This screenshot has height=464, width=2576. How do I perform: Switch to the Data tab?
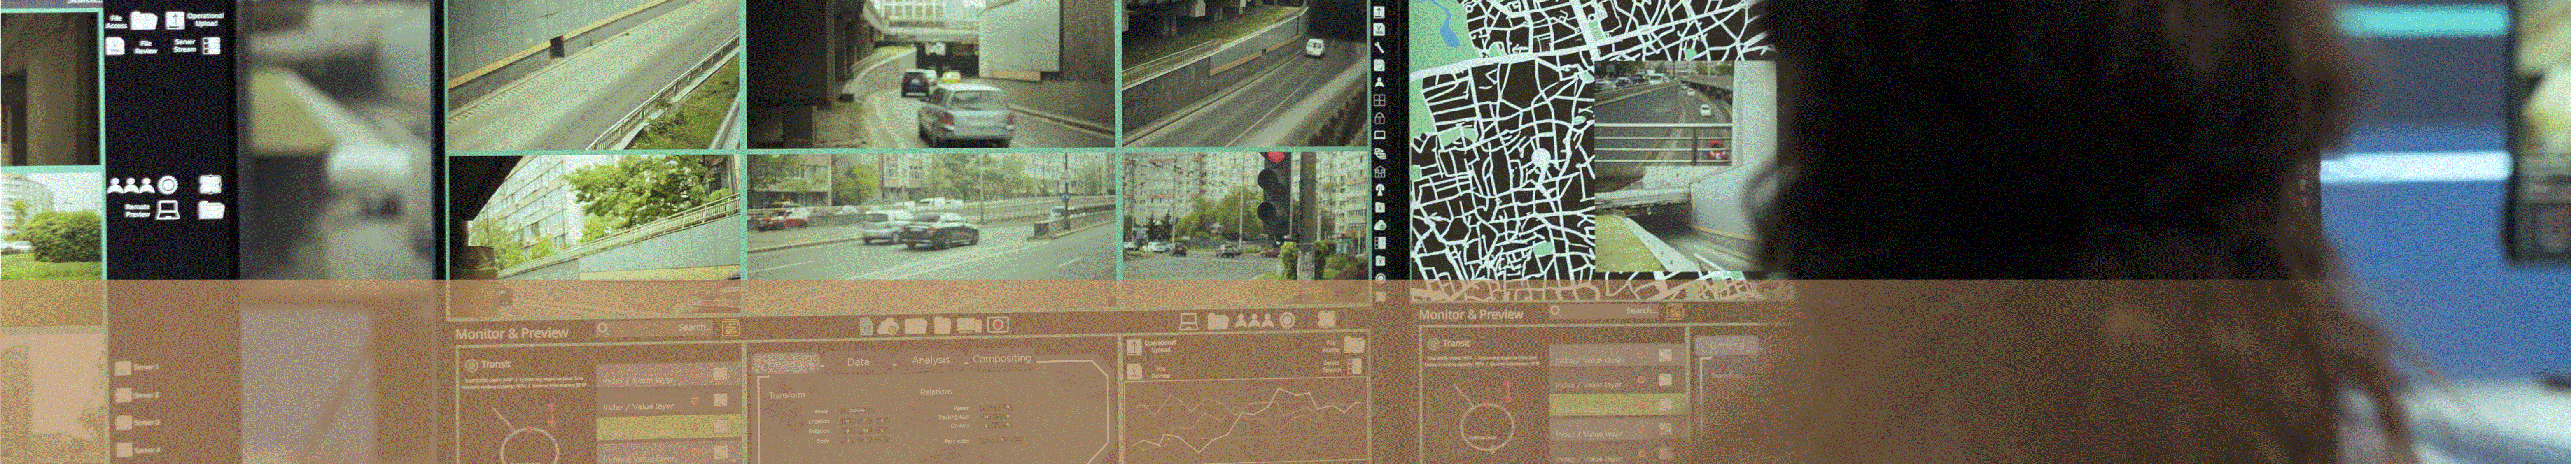pos(858,362)
